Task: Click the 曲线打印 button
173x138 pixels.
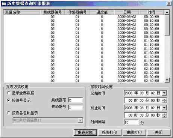Action: [134, 132]
